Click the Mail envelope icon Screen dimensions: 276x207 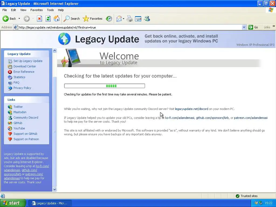(x=119, y=19)
